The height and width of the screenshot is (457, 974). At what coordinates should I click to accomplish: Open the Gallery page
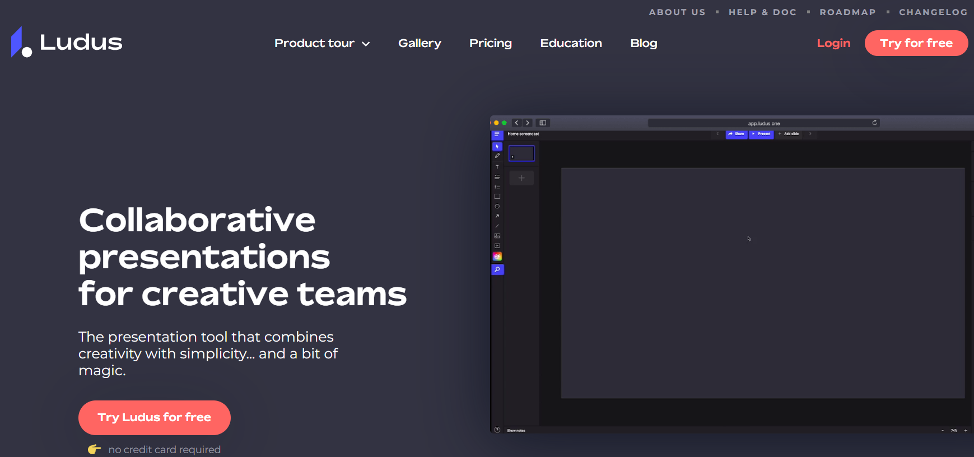tap(420, 43)
